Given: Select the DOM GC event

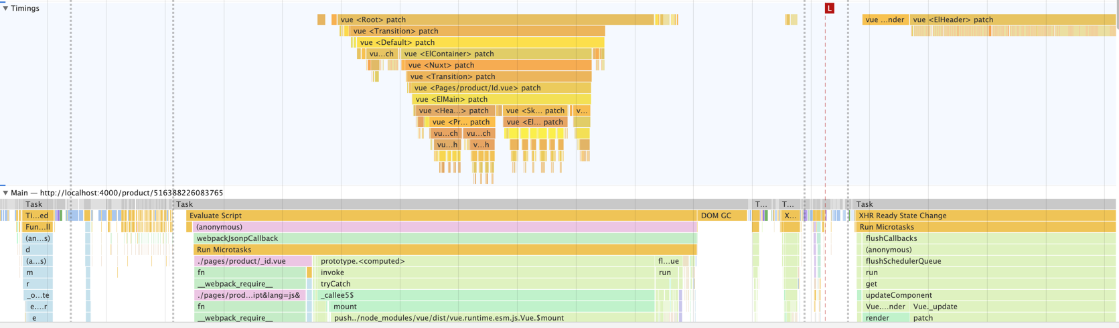Looking at the screenshot, I should (721, 216).
